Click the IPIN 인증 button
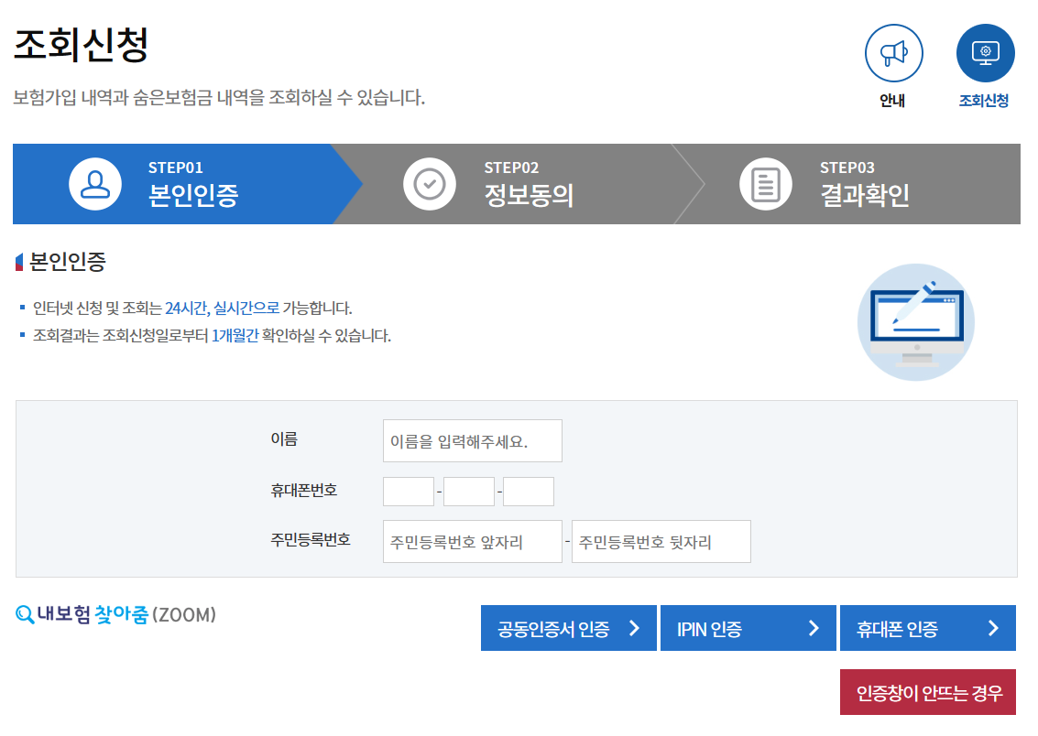Viewport: 1038px width, 736px height. 748,628
